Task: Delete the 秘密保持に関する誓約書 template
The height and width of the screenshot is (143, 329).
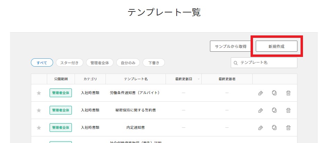Action: (x=288, y=110)
